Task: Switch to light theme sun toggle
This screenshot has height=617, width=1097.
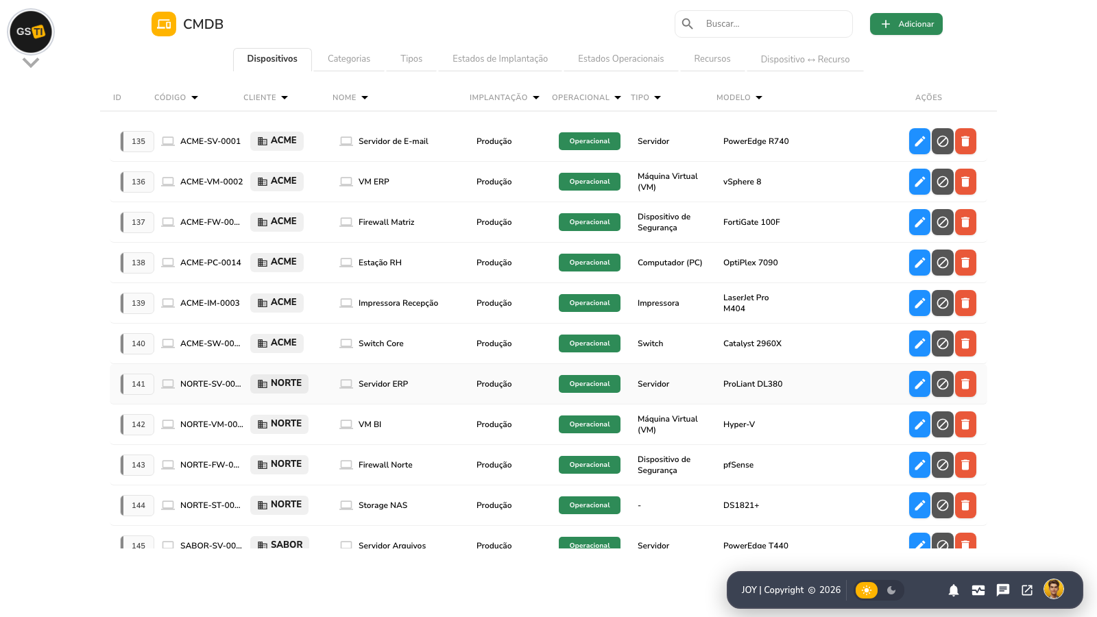Action: point(867,590)
